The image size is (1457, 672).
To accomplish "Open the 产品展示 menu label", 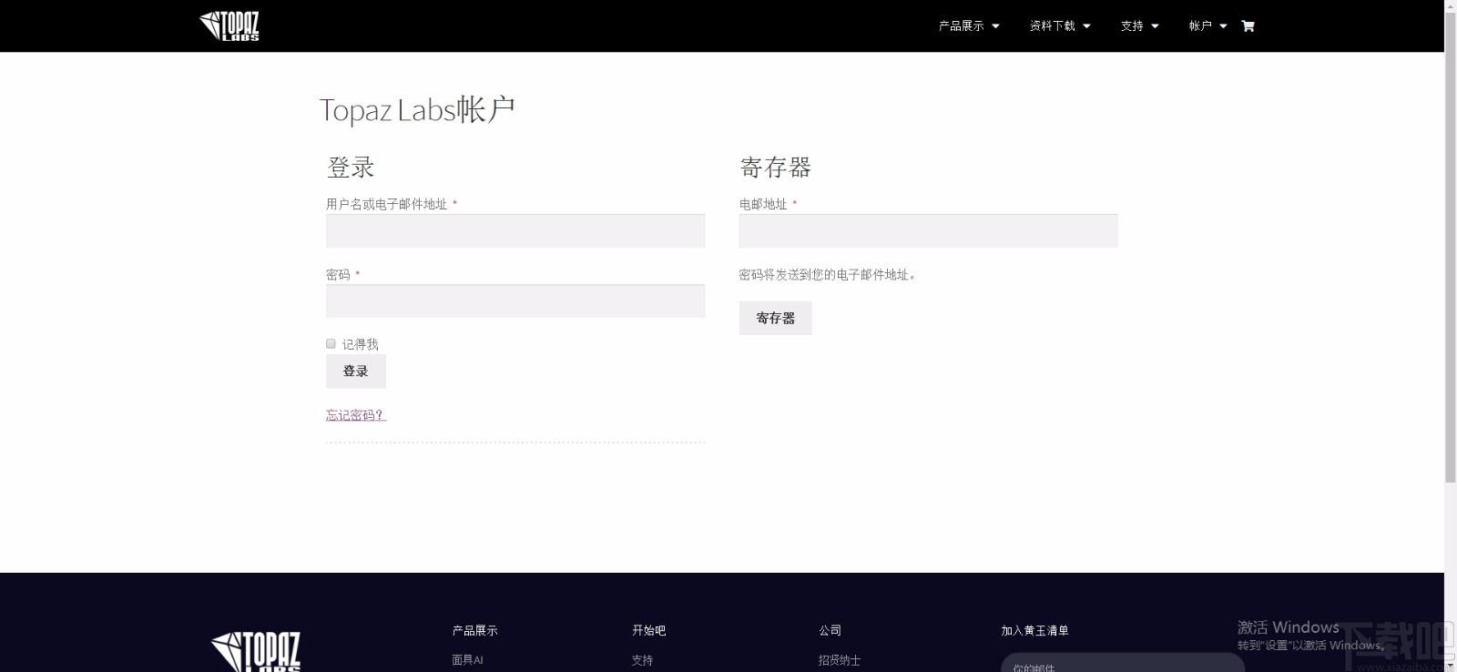I will tap(962, 26).
